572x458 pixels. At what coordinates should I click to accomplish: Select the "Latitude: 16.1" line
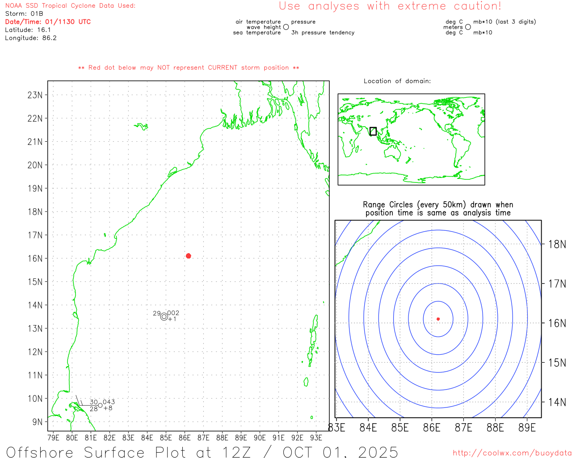click(x=28, y=30)
